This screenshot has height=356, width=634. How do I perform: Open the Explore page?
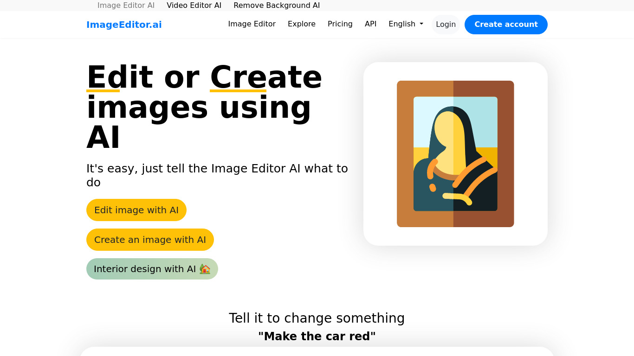click(302, 24)
